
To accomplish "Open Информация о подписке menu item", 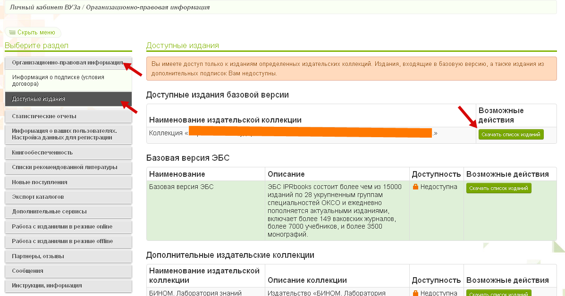I will point(58,80).
